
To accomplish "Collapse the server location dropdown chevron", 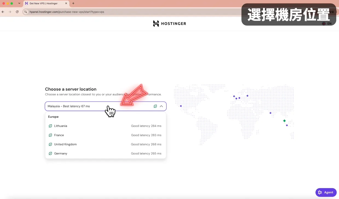I will tap(161, 106).
